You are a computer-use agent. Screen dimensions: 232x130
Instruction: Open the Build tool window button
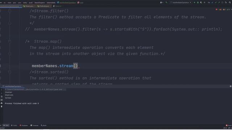coord(43,125)
